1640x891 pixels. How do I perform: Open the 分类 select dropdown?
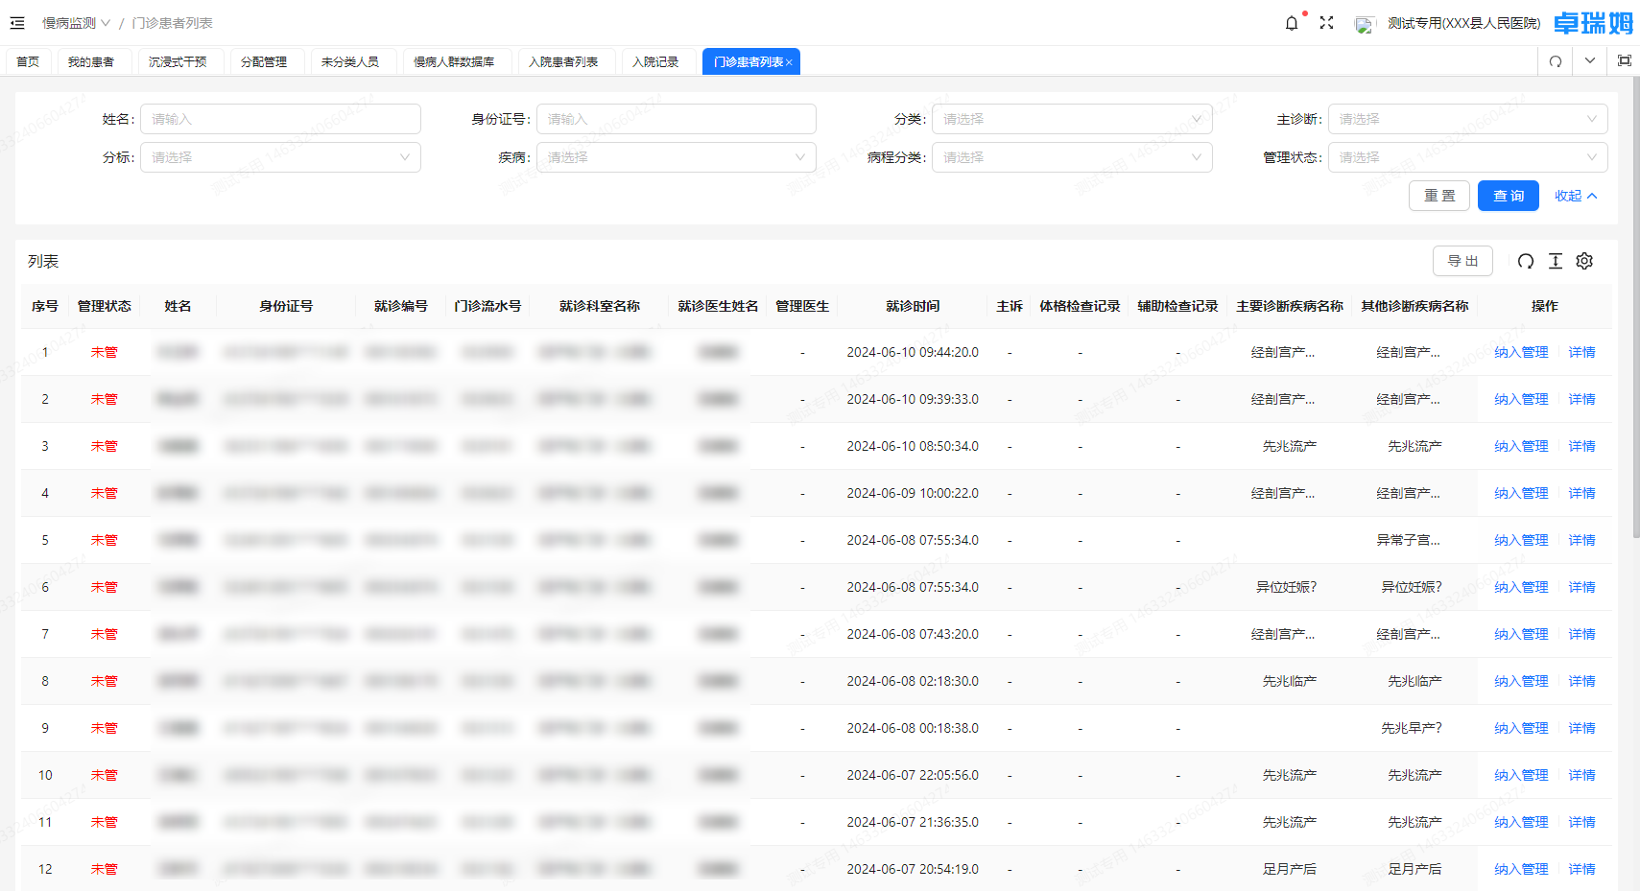1072,119
